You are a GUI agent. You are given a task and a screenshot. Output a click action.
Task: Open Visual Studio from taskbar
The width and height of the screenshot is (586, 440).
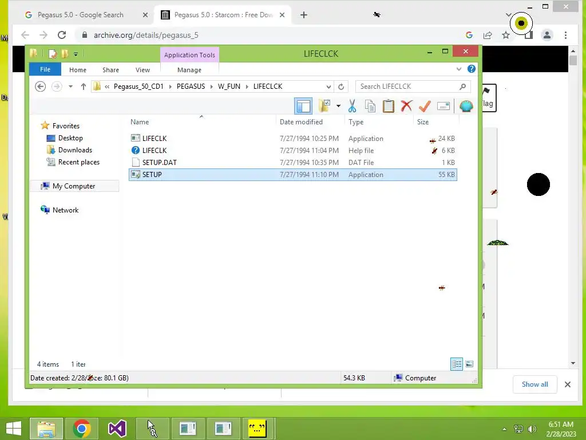pos(117,429)
